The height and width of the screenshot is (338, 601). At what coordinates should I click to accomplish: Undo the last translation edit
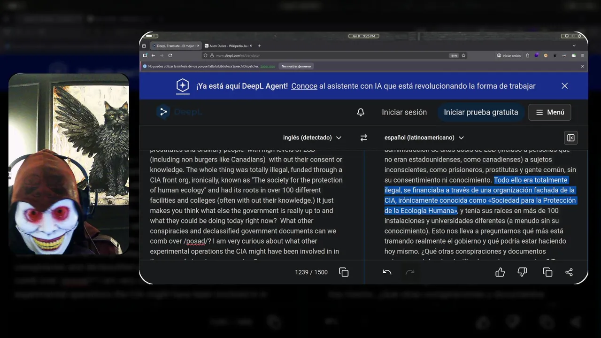(x=387, y=272)
